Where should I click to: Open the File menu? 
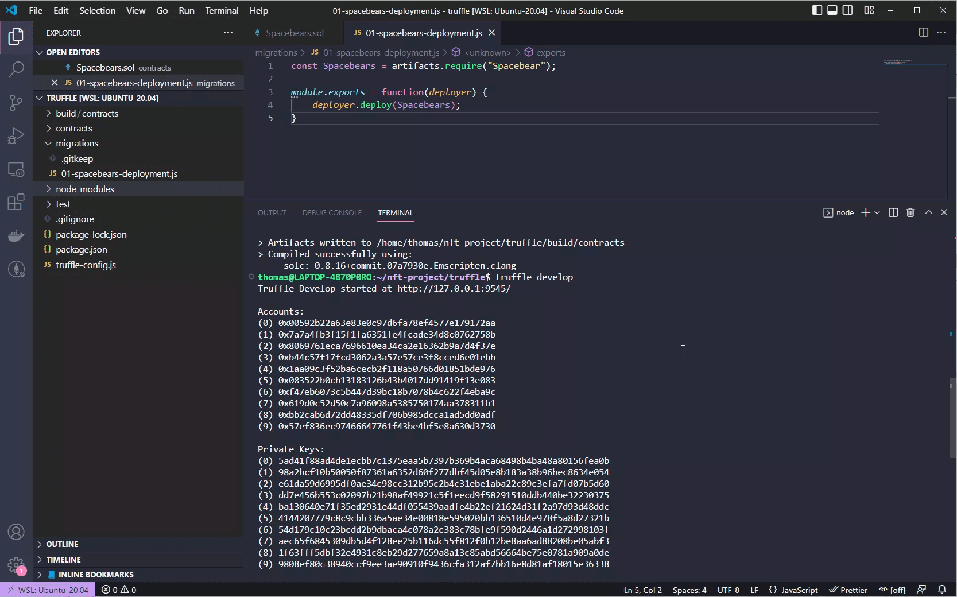coord(36,10)
